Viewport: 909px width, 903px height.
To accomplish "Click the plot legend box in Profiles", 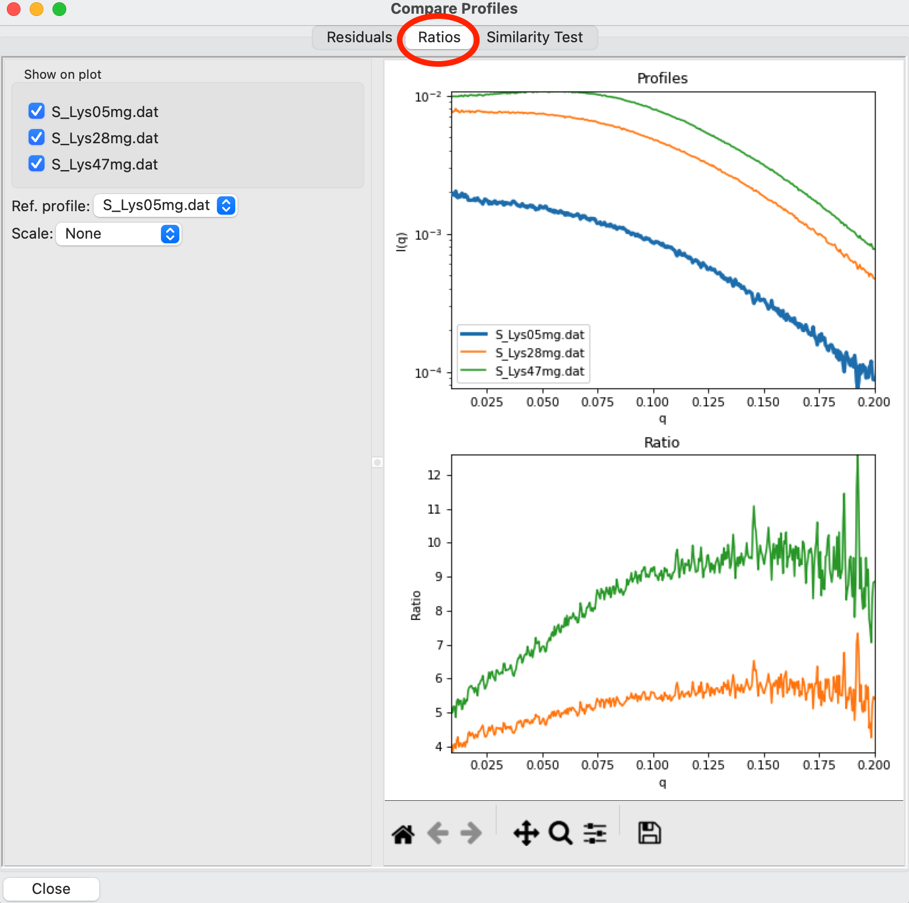I will [523, 353].
